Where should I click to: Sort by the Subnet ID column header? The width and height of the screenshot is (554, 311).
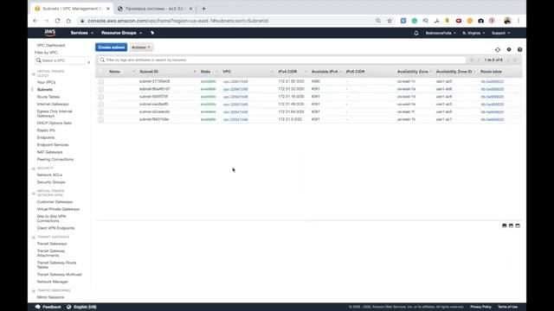[149, 72]
